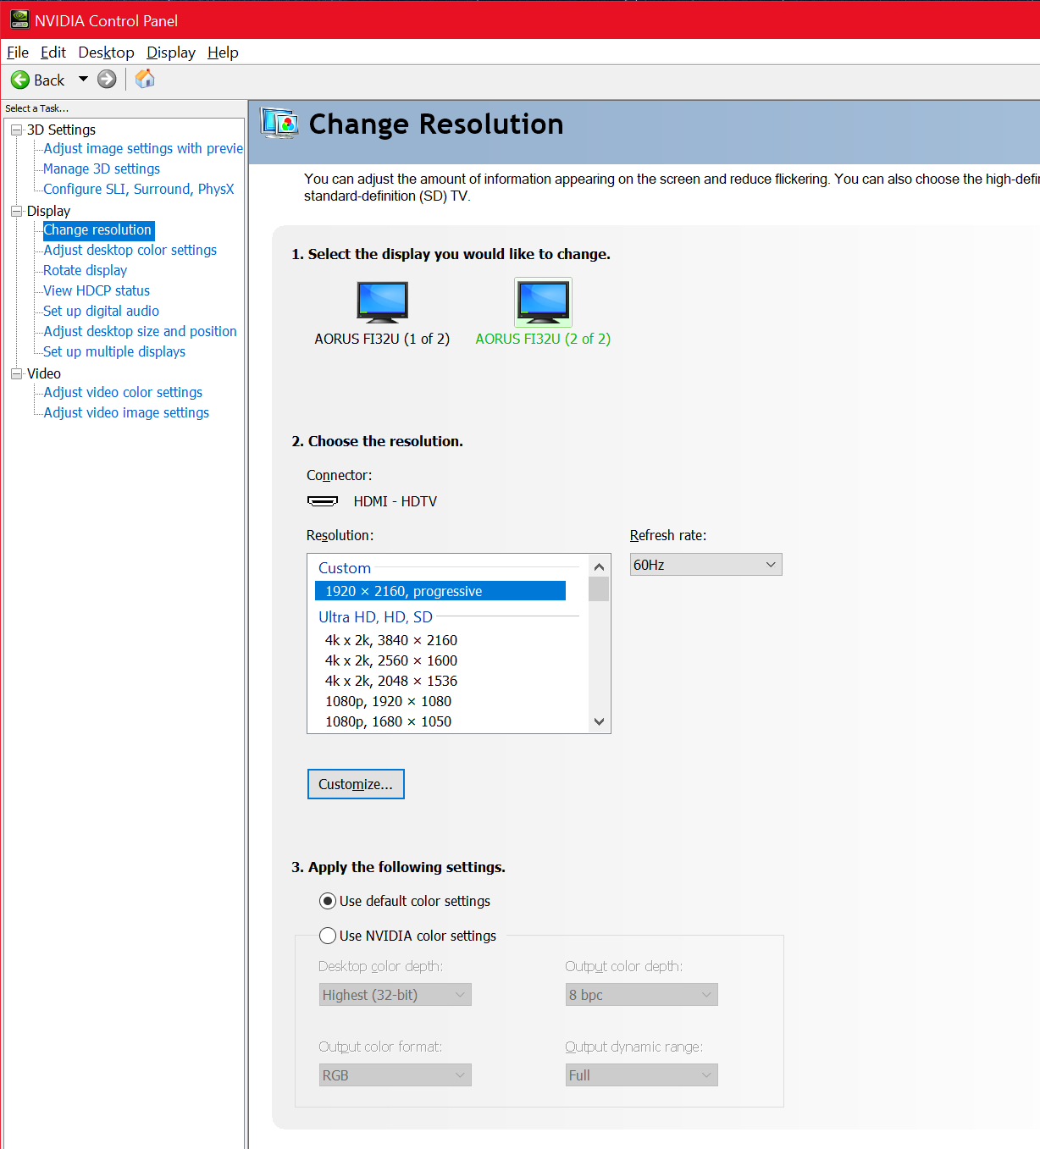The width and height of the screenshot is (1040, 1149).
Task: Choose 4k x 2k, 3840 × 2160 resolution
Action: 390,640
